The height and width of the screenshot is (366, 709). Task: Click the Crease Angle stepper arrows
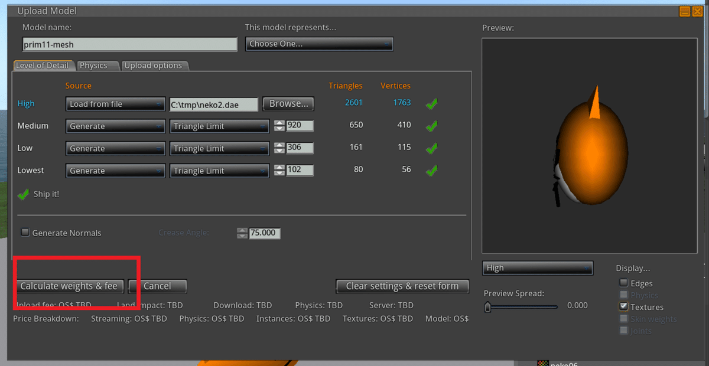242,233
